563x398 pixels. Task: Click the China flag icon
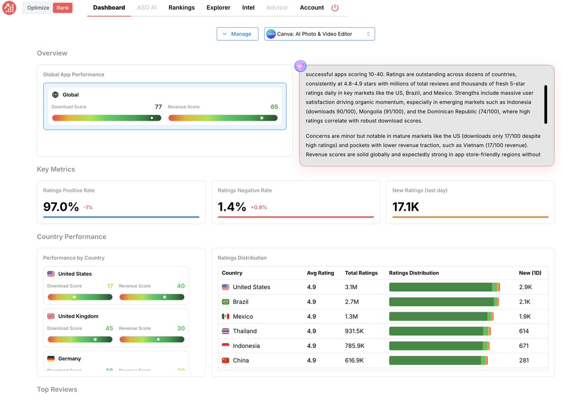[x=226, y=360]
